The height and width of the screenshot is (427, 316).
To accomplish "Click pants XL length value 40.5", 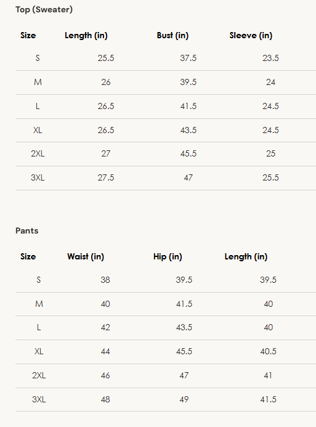I will (x=268, y=351).
